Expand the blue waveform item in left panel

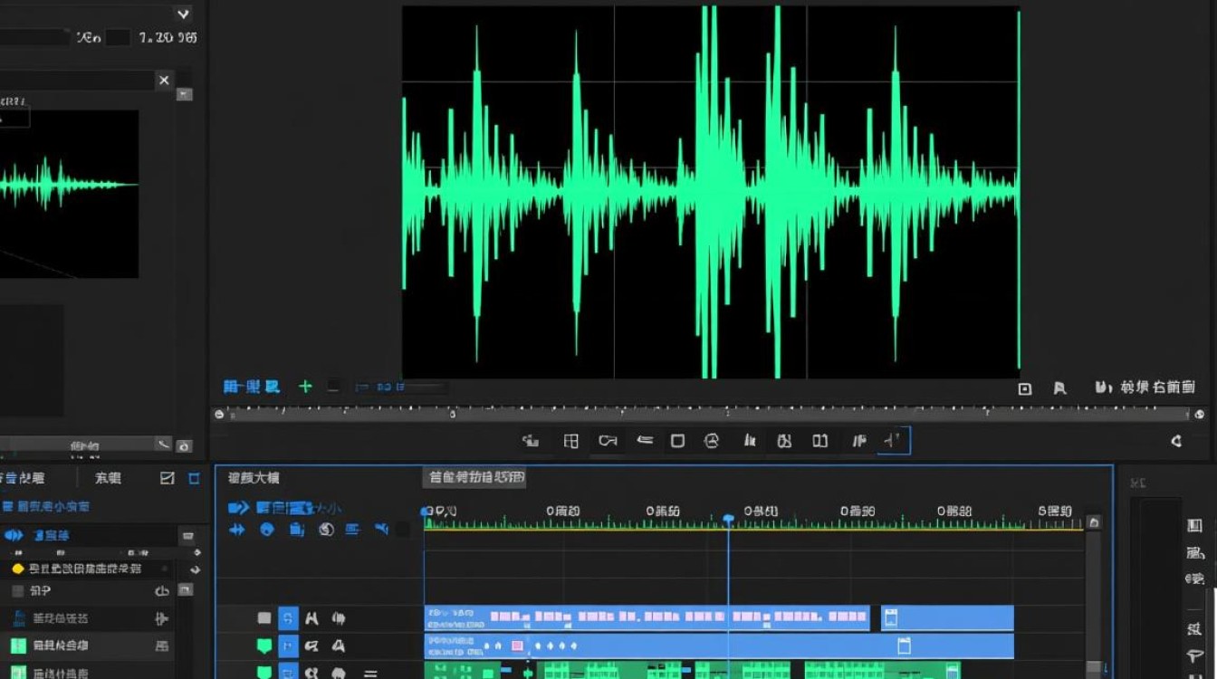[14, 535]
